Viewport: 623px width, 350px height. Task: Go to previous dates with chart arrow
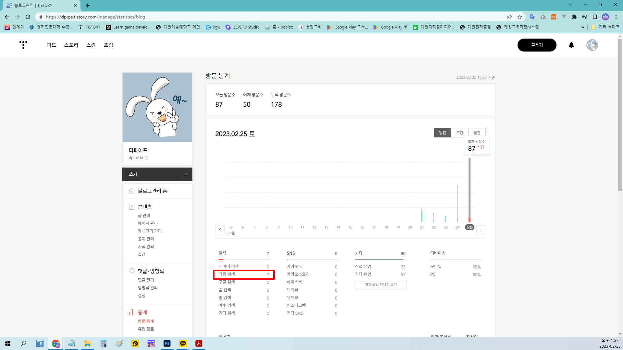coord(220,230)
